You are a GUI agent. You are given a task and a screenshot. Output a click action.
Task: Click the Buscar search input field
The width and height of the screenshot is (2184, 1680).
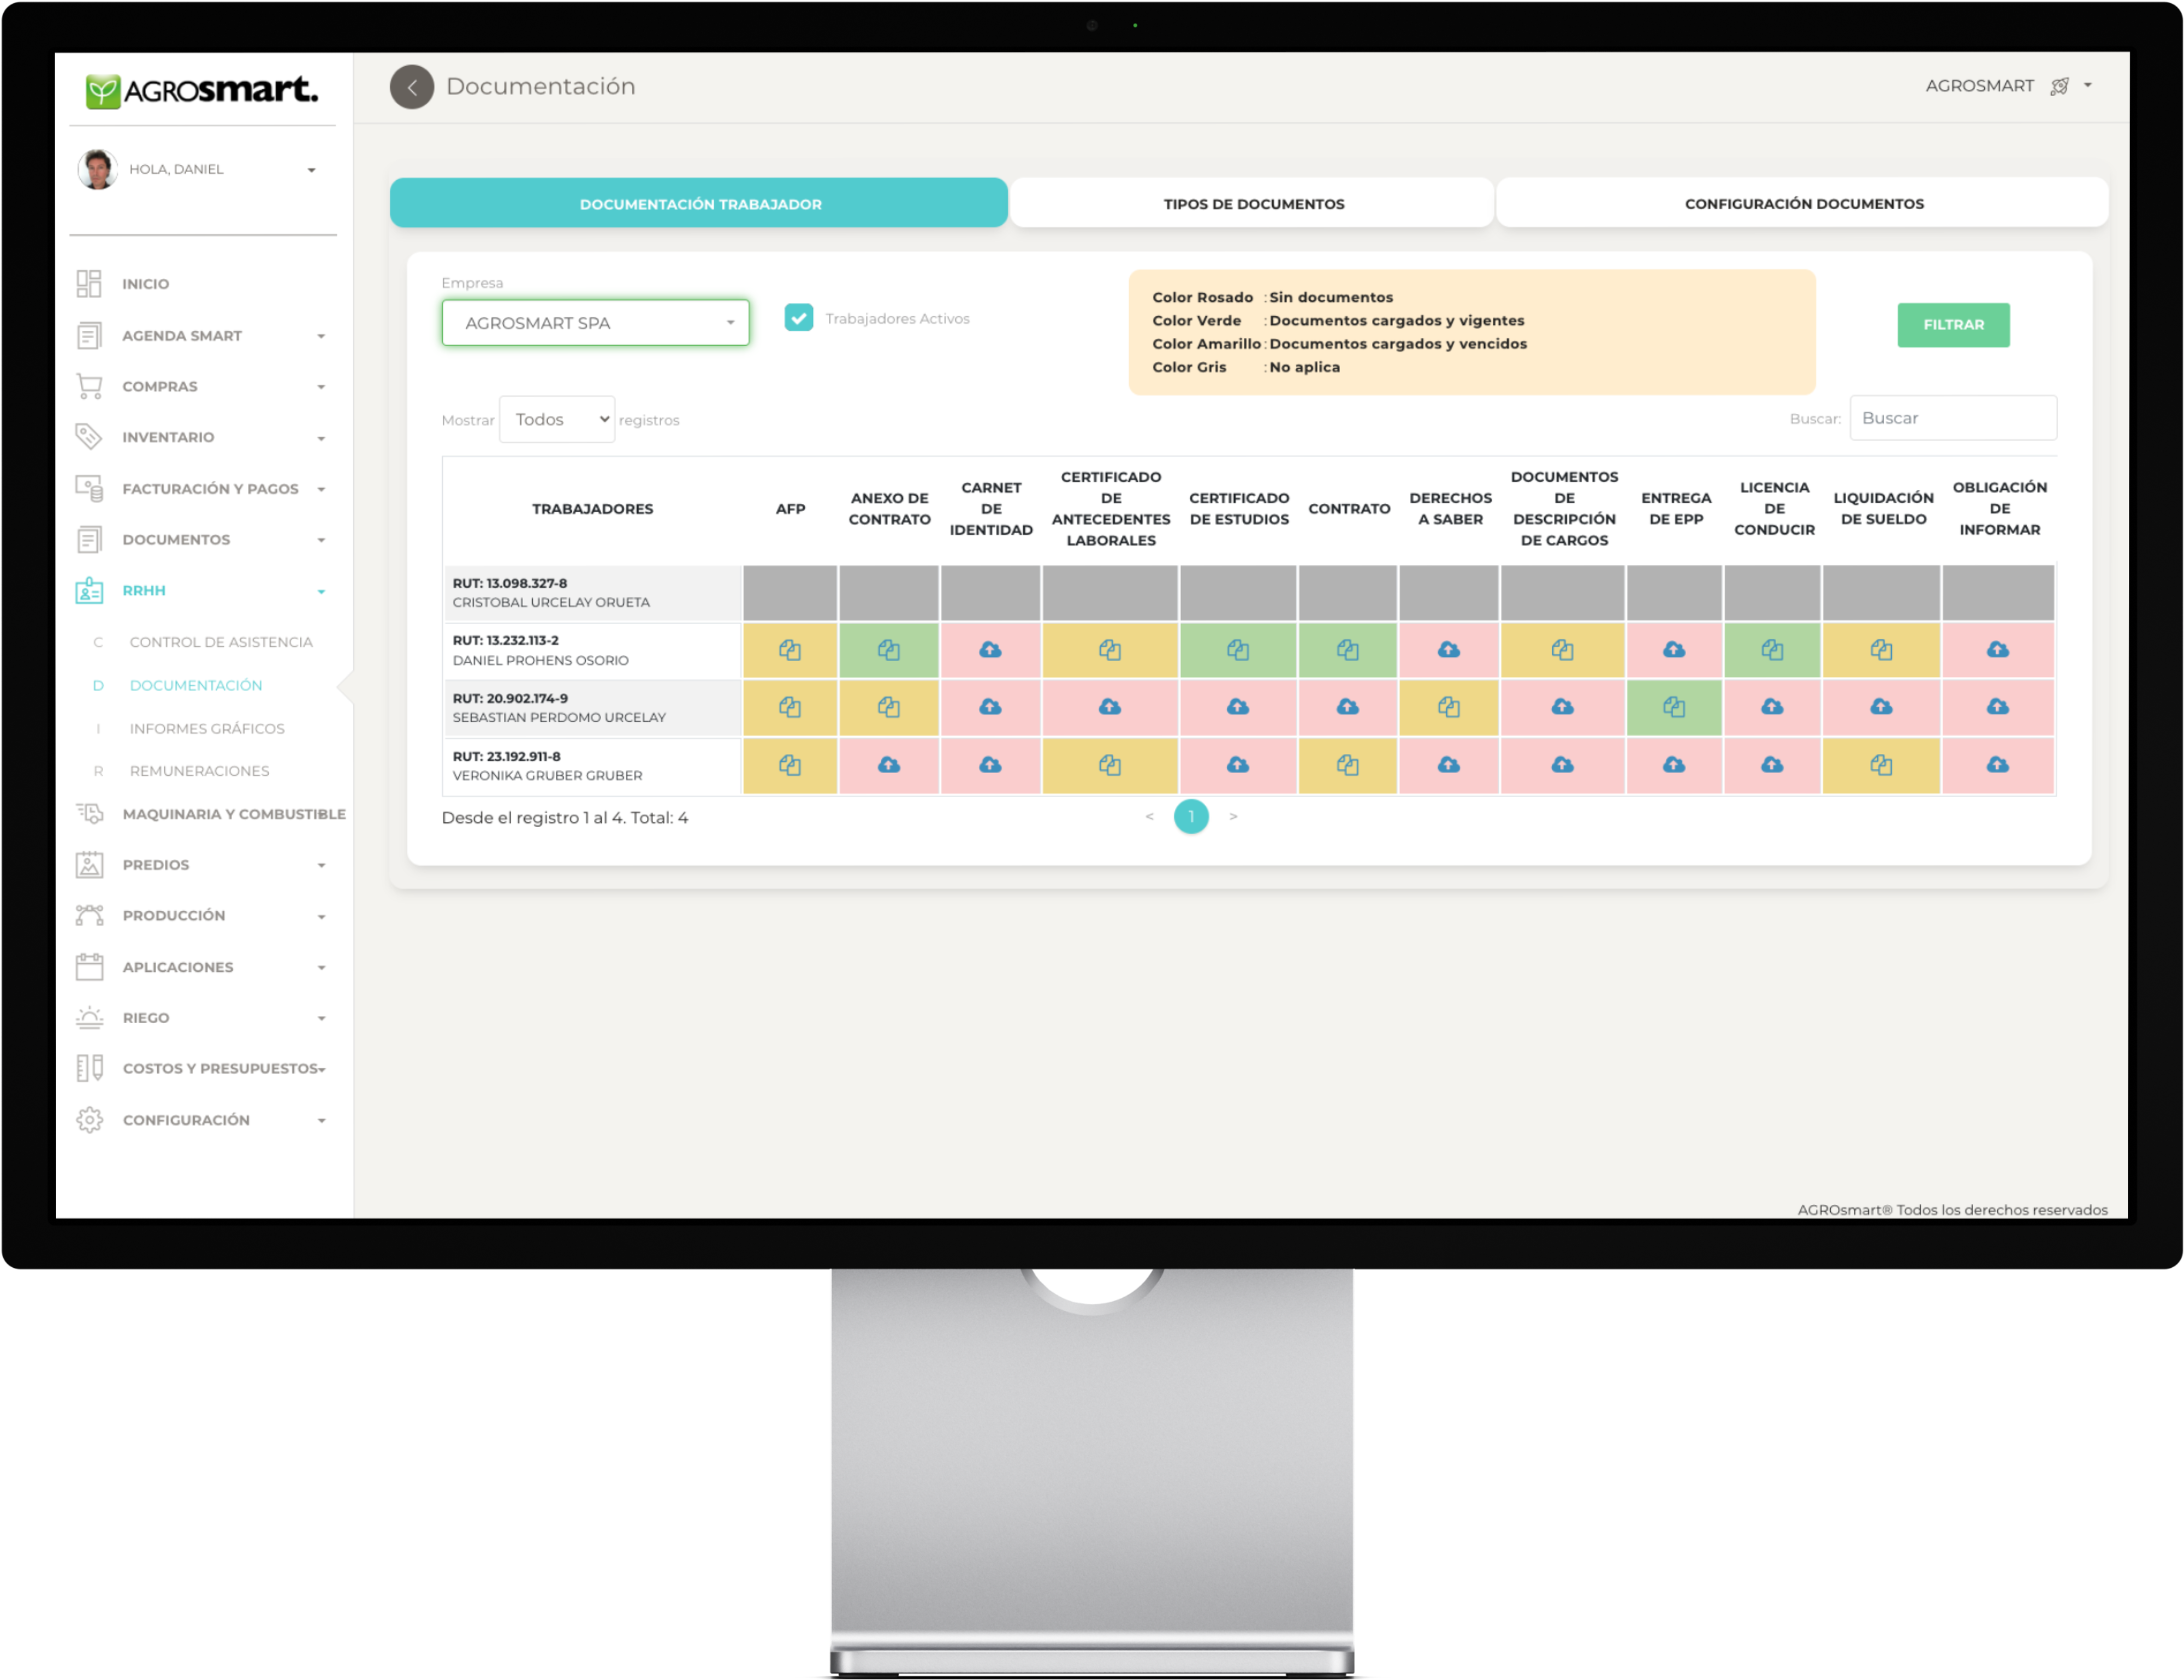(1952, 418)
